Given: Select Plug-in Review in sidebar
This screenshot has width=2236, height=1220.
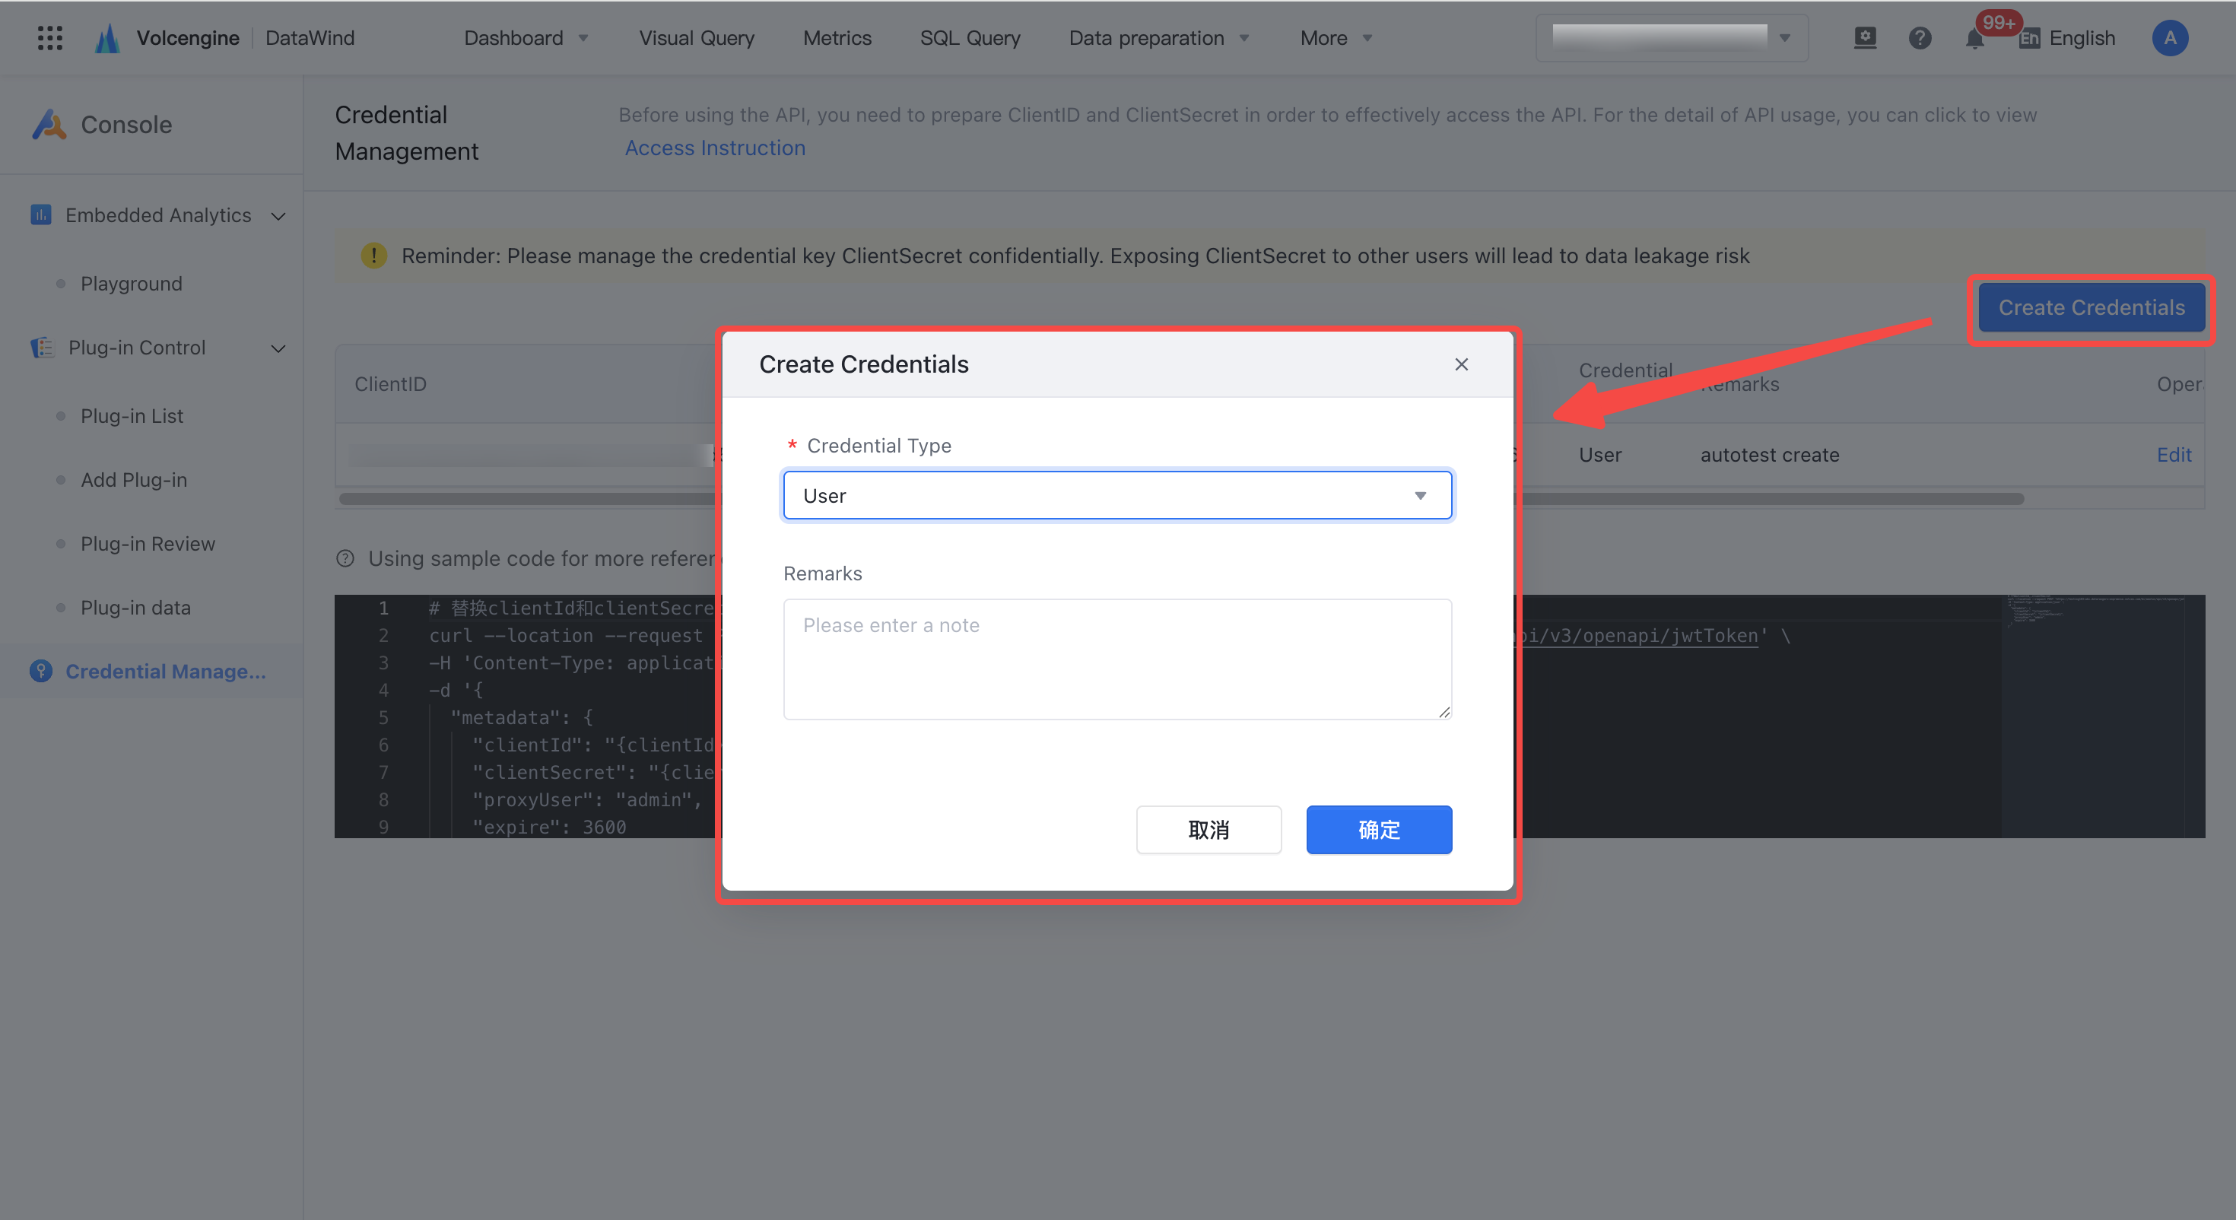Looking at the screenshot, I should click(x=148, y=544).
